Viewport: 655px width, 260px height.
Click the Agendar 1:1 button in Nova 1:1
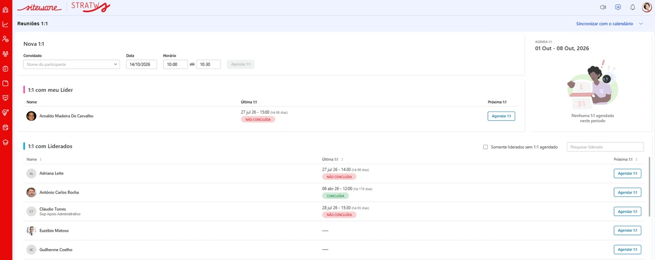click(x=241, y=64)
